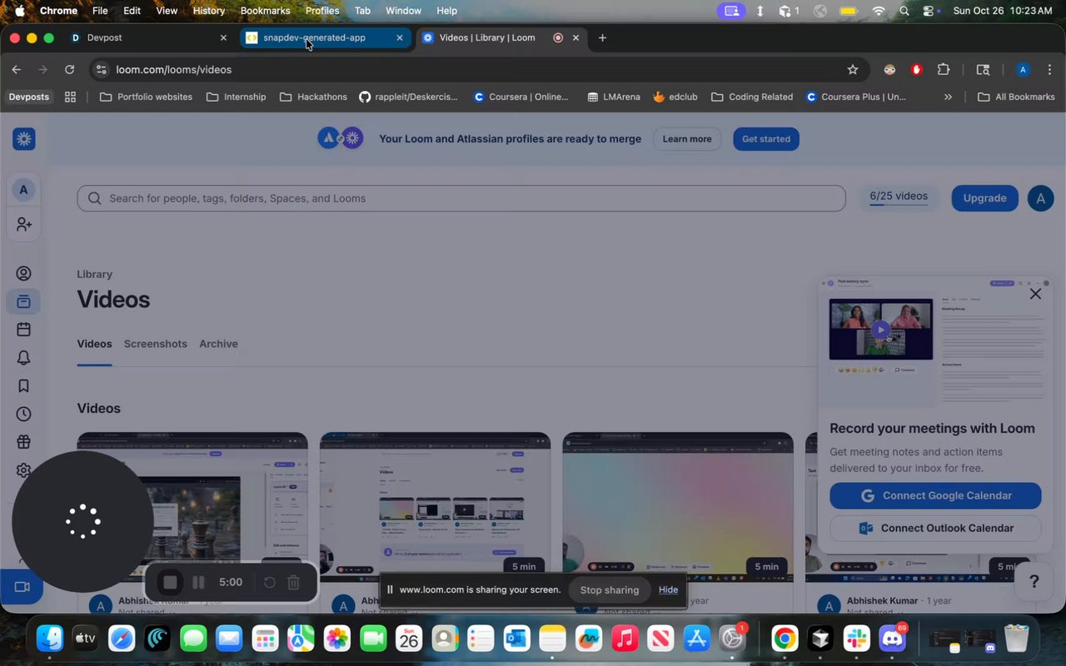Open the Meetings calendar icon in sidebar

click(23, 330)
